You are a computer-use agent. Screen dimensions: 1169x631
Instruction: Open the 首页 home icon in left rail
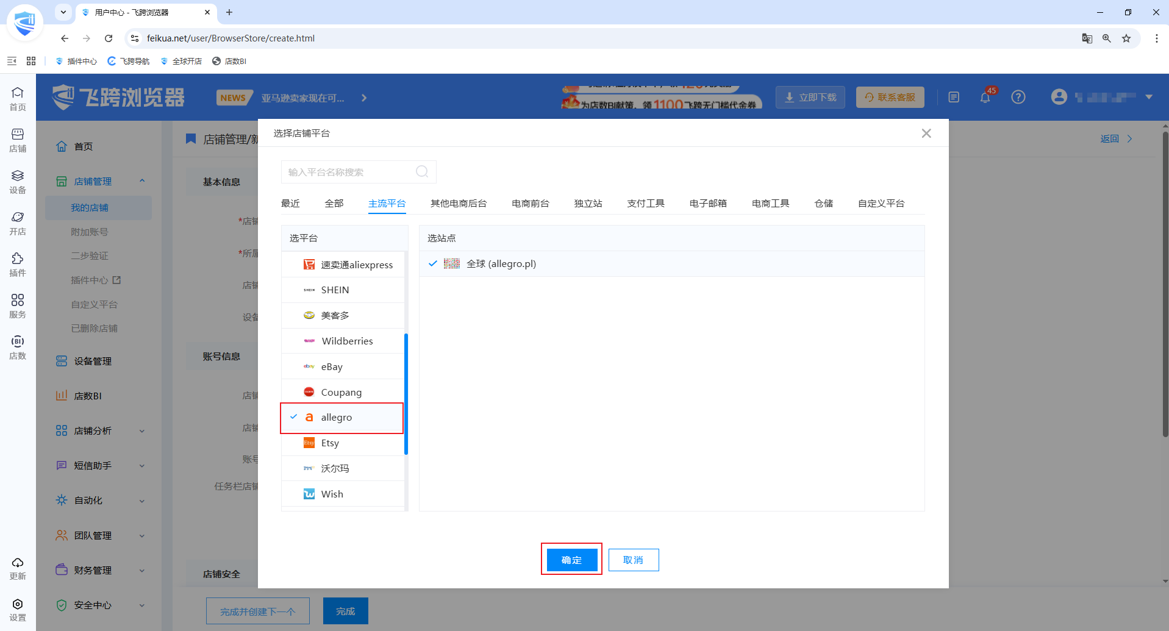(x=18, y=98)
